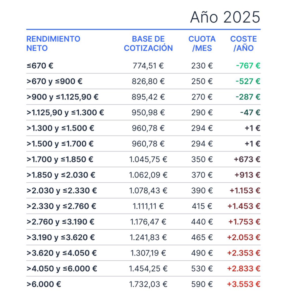Viewport: 292px width, 303px height.
Task: Click the COSTE /AÑO column header
Action: click(243, 43)
